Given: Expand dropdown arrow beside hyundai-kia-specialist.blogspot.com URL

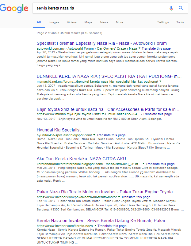Looking at the screenshot, I should point(94,135).
